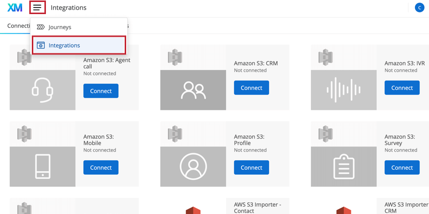Open the hamburger navigation menu
429x214 pixels.
click(x=37, y=8)
